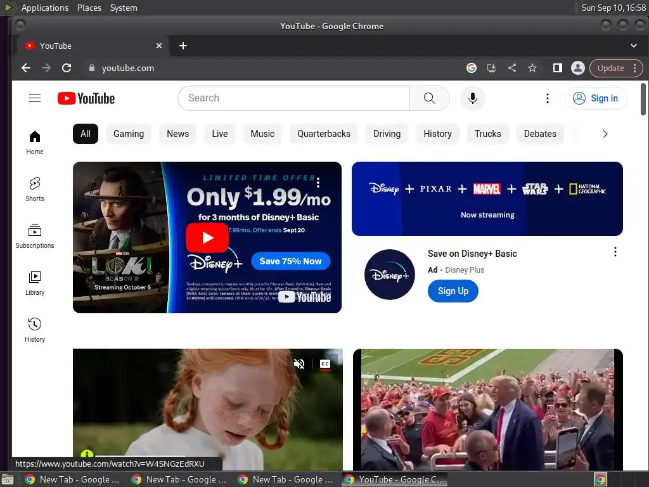Select the History filter chip
The height and width of the screenshot is (487, 649).
click(x=437, y=134)
